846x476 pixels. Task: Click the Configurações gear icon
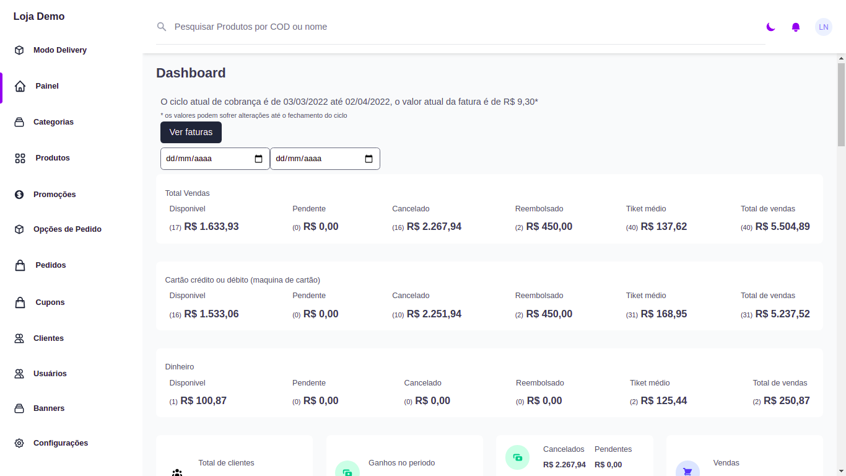19,443
